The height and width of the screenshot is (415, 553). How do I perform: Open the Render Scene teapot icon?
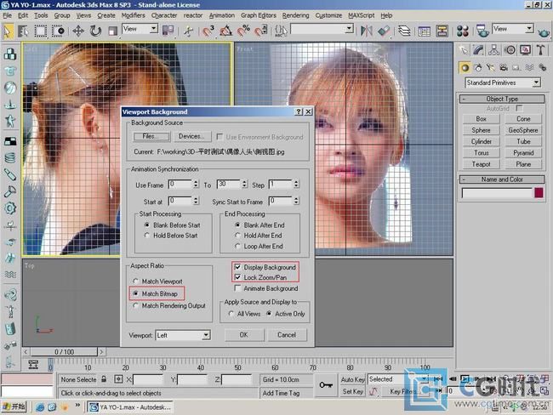click(x=482, y=31)
